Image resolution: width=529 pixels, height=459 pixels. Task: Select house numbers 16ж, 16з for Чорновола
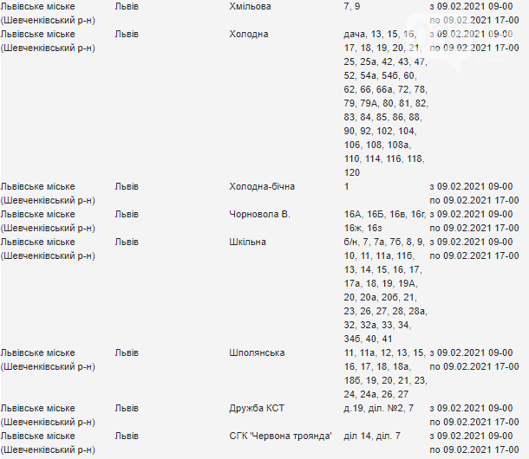tap(362, 228)
